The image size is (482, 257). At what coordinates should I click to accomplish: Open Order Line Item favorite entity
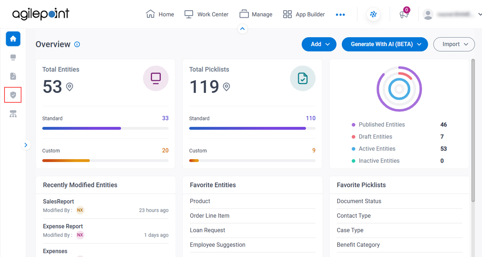pyautogui.click(x=209, y=216)
